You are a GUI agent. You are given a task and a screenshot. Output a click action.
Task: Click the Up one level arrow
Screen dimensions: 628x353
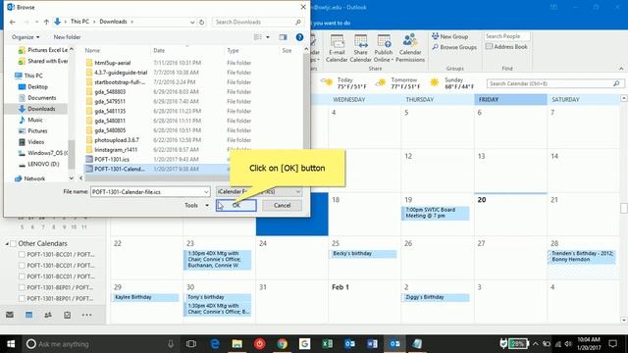point(46,22)
